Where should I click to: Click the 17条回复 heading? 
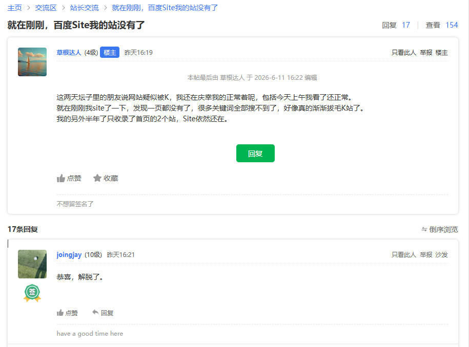coord(23,229)
